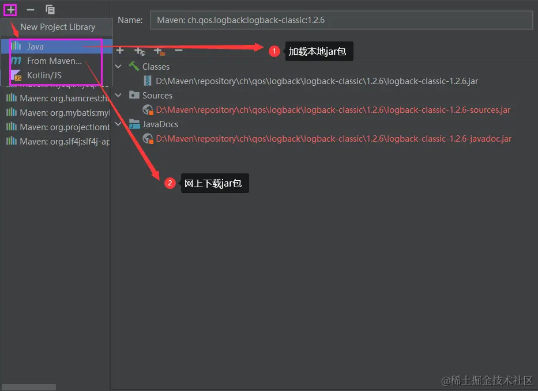
Task: Click the exclude plus-folder icon
Action: pyautogui.click(x=160, y=51)
